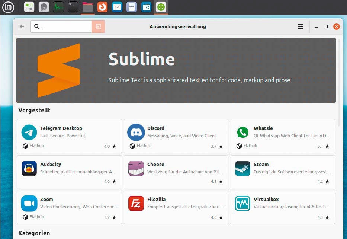The width and height of the screenshot is (347, 239).
Task: Open the text editor panel icon
Action: [132, 7]
